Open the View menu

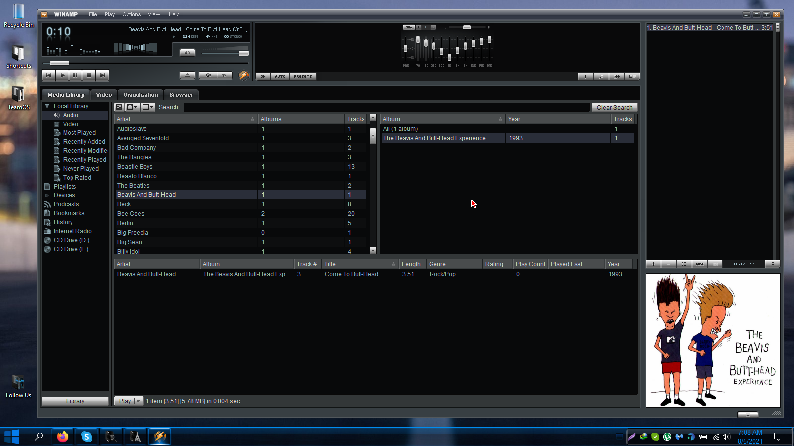coord(154,14)
